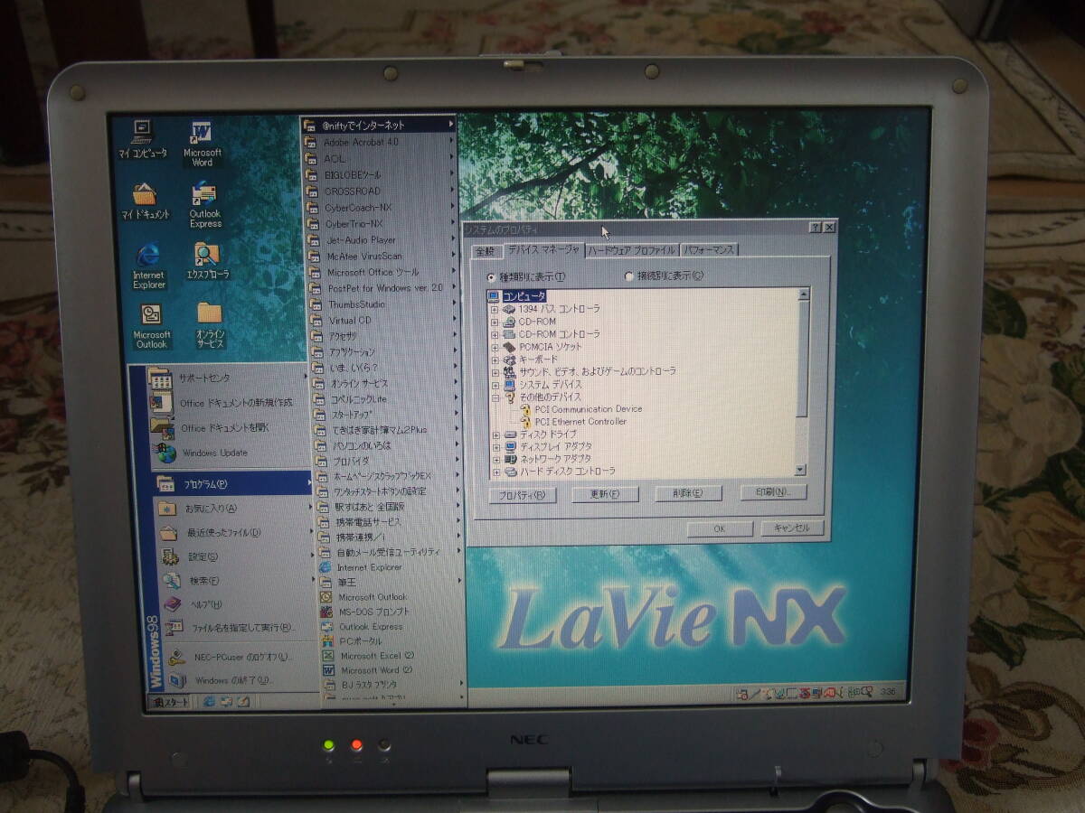Select ファイル名を指定して実行(R)... in the Start menu

[237, 628]
